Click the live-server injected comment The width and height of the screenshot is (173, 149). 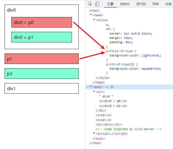coord(129,129)
